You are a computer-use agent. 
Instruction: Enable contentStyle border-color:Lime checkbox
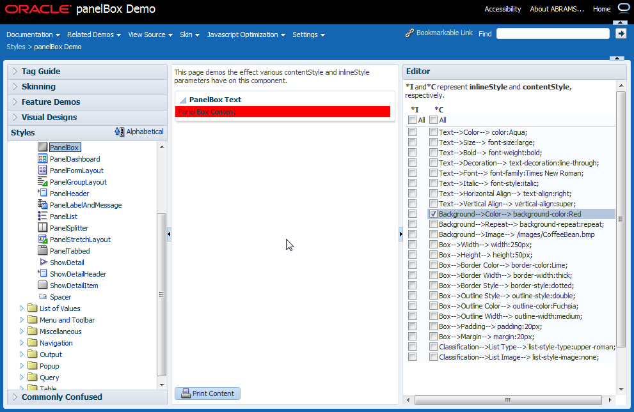click(434, 265)
